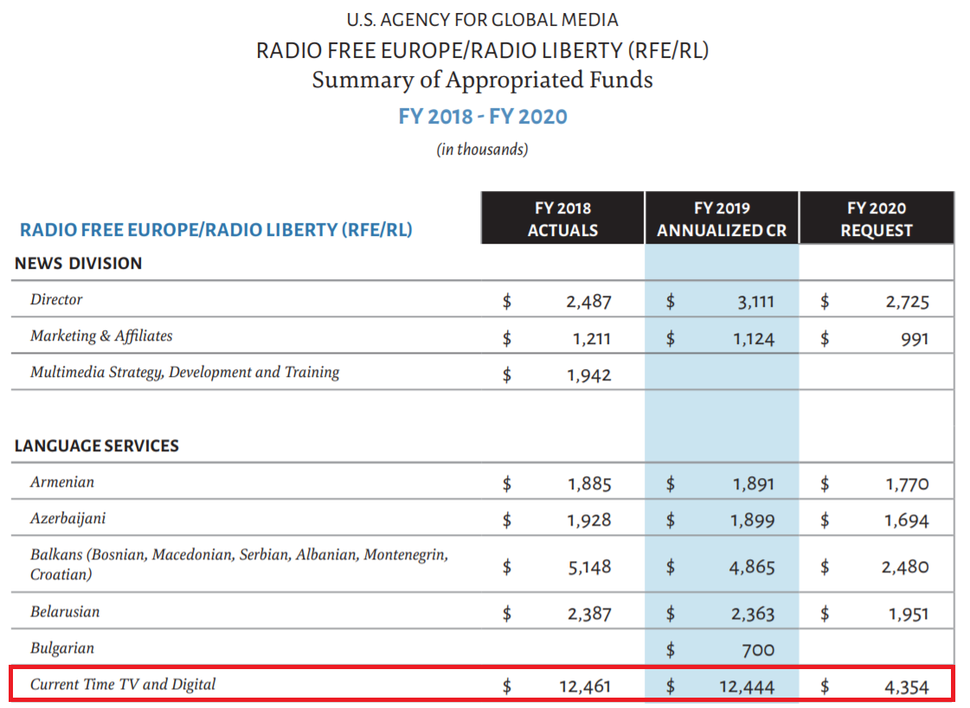Click the Bulgarian row label
Viewport: 970px width, 708px height.
(62, 648)
